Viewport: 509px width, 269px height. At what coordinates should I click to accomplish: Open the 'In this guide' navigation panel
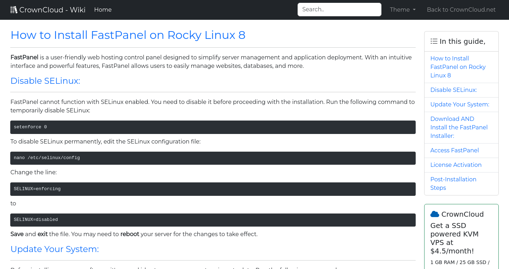point(461,41)
